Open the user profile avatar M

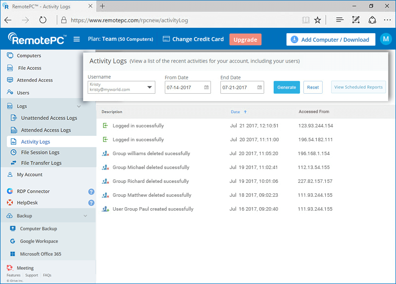pyautogui.click(x=386, y=39)
